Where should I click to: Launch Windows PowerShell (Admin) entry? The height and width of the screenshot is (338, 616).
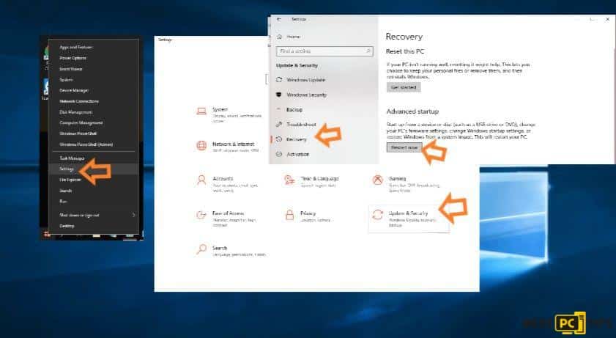(x=86, y=144)
